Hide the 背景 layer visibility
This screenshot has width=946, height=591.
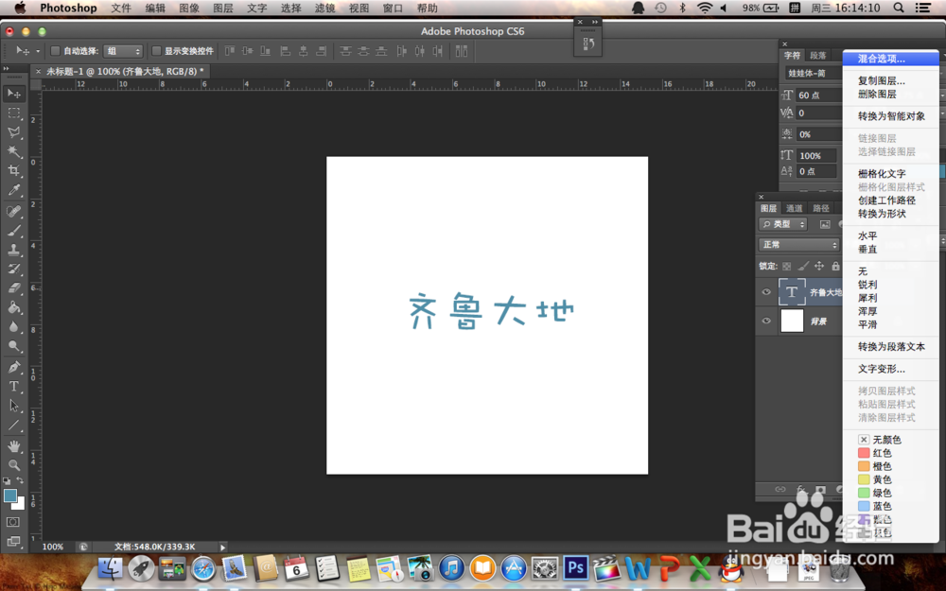766,321
